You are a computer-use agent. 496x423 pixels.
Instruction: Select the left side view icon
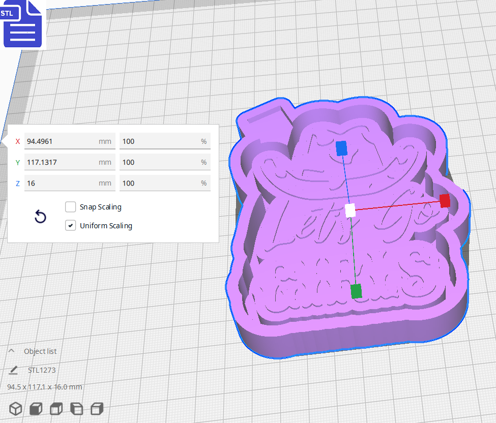click(76, 408)
